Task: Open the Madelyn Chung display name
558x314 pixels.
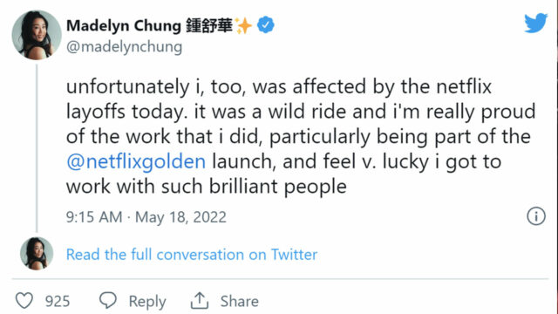Action: pyautogui.click(x=124, y=26)
